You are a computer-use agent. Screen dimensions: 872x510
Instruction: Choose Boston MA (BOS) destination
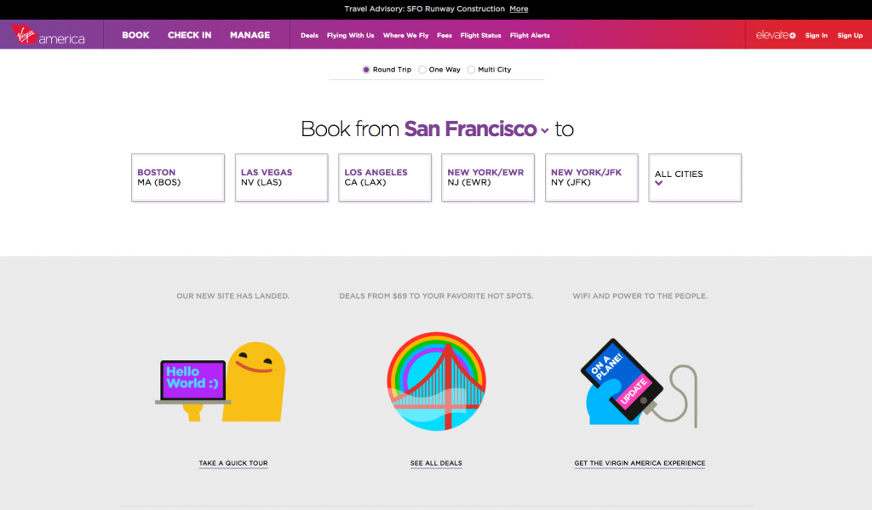click(178, 177)
